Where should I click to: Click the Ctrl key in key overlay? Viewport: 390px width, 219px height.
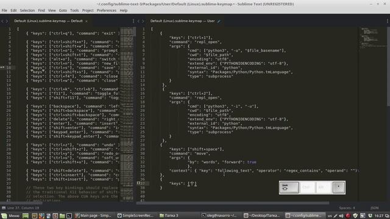307,188
